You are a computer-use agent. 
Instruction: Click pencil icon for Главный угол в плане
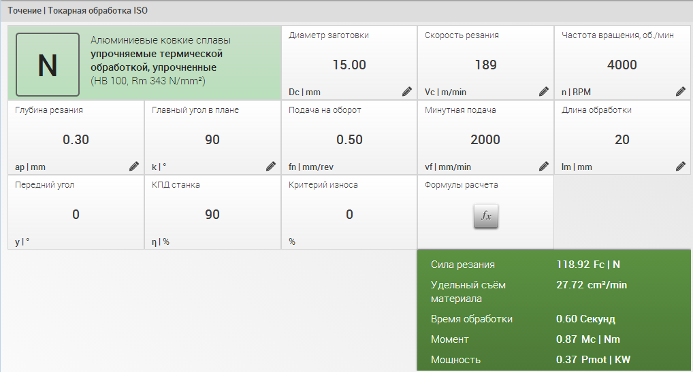tap(271, 166)
